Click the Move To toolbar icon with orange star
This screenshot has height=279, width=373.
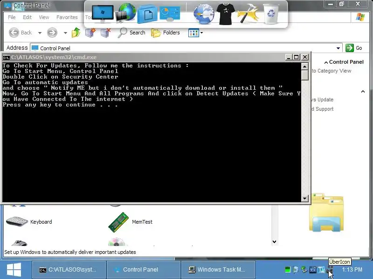pos(90,33)
